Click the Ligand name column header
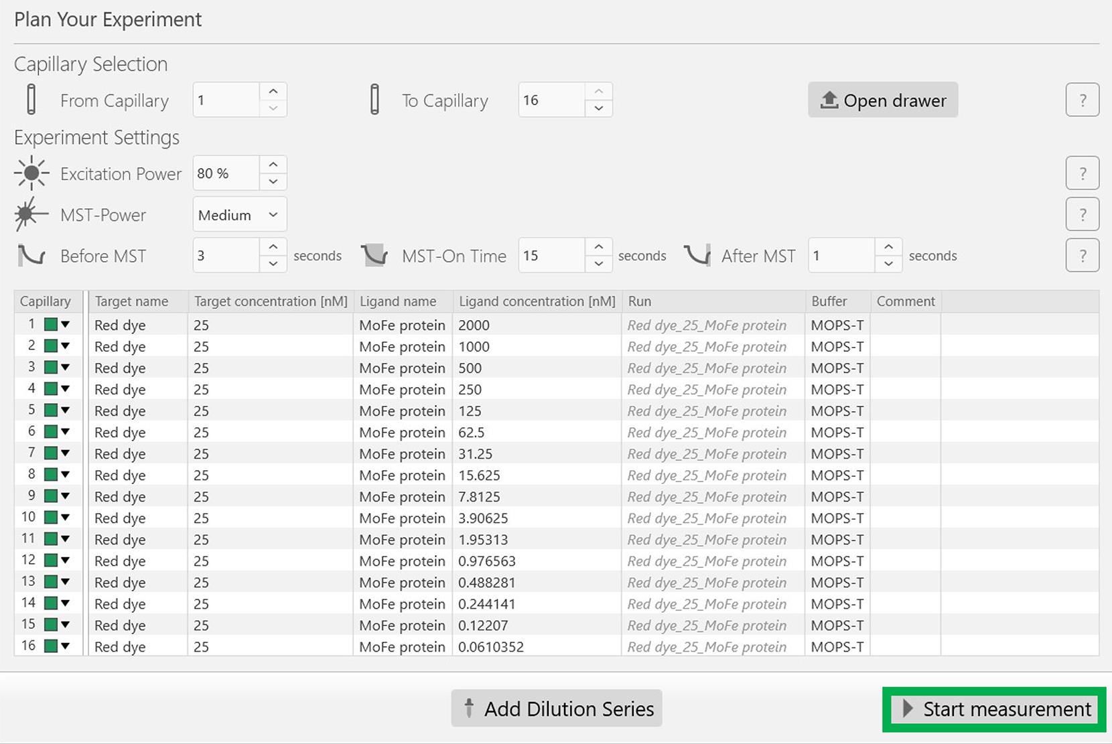 [x=403, y=301]
